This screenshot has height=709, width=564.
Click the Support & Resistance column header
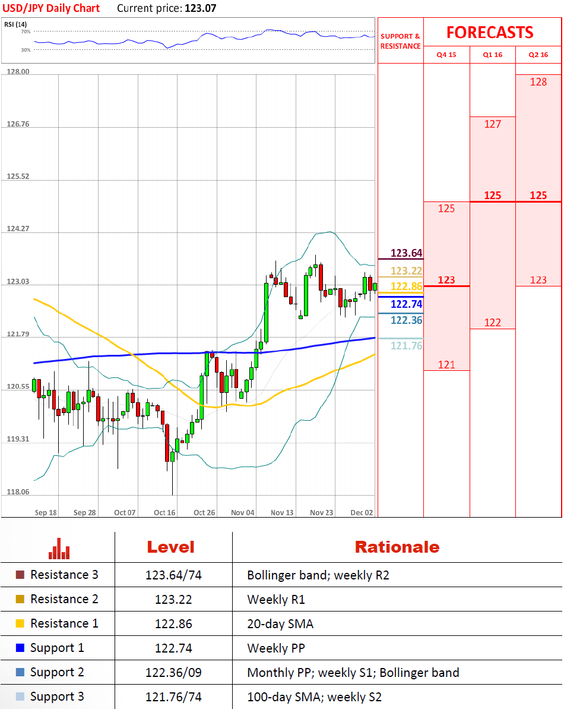click(x=400, y=41)
